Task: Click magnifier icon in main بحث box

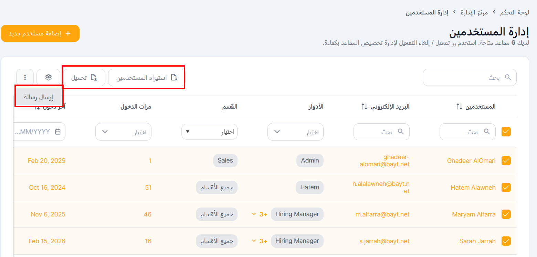Action: click(x=508, y=77)
